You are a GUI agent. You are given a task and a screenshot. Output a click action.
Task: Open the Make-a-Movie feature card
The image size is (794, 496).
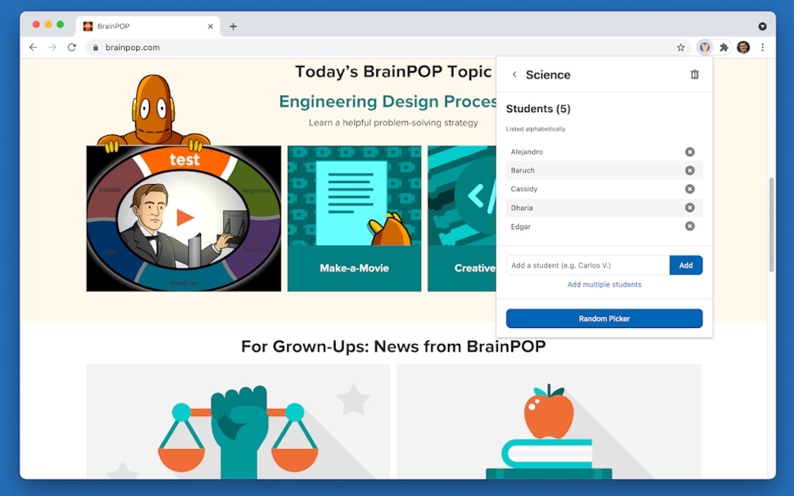click(x=354, y=218)
